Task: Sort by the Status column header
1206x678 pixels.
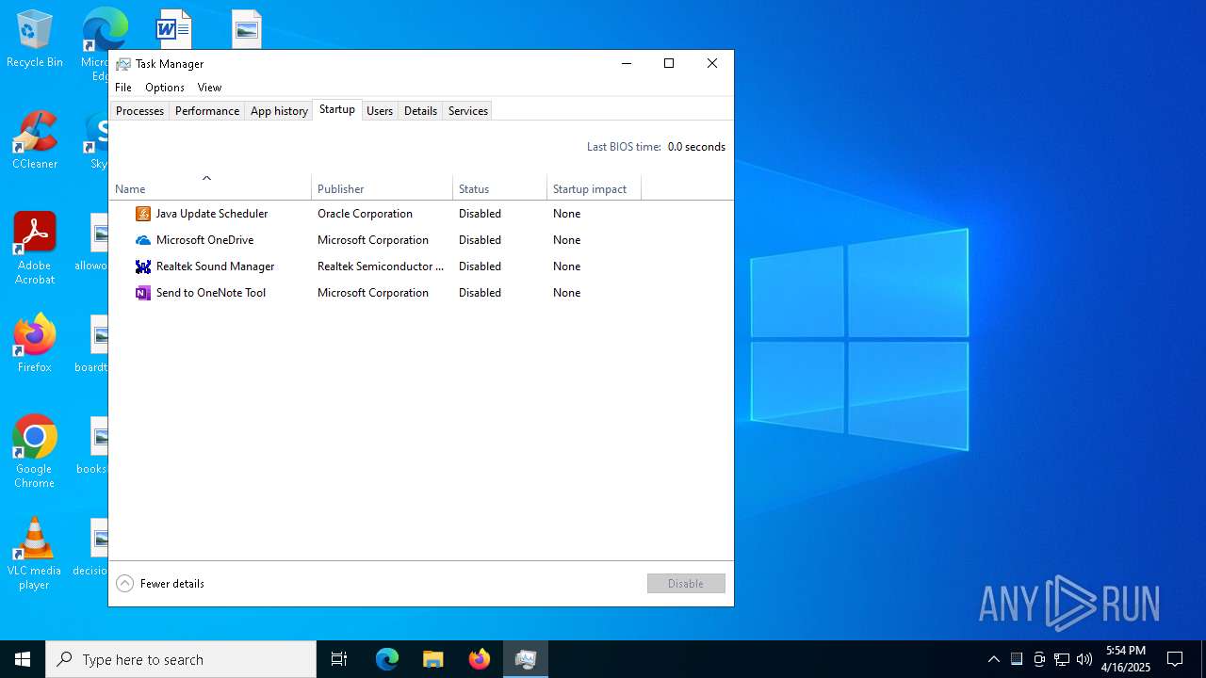Action: [x=500, y=187]
